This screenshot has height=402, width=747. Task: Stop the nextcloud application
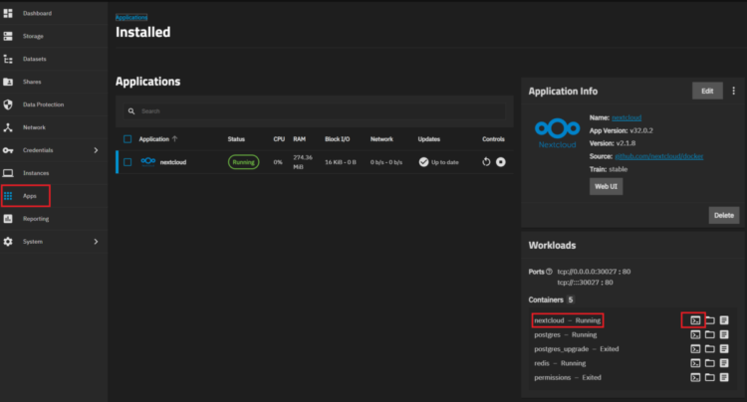(x=501, y=162)
